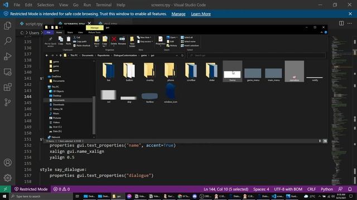Click the Explorer Back arrow

[x=47, y=56]
